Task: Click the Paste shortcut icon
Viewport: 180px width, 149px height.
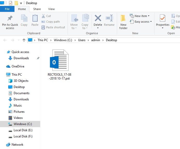Action: tap(43, 27)
